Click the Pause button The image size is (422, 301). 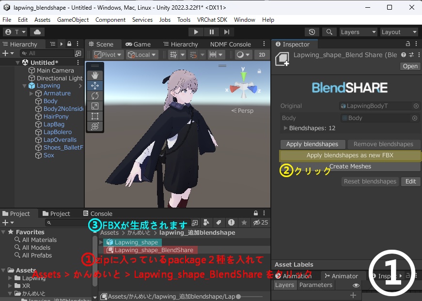[212, 32]
